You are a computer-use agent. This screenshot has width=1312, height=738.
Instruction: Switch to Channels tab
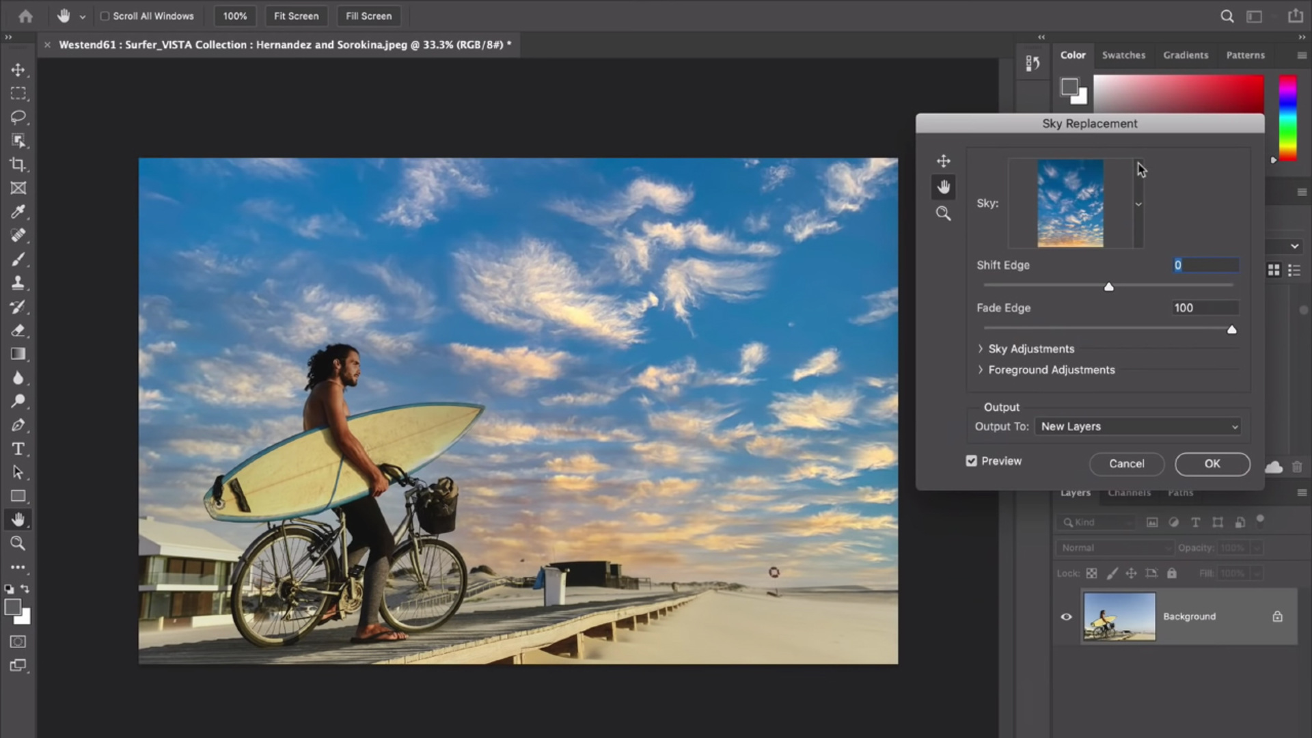point(1129,492)
